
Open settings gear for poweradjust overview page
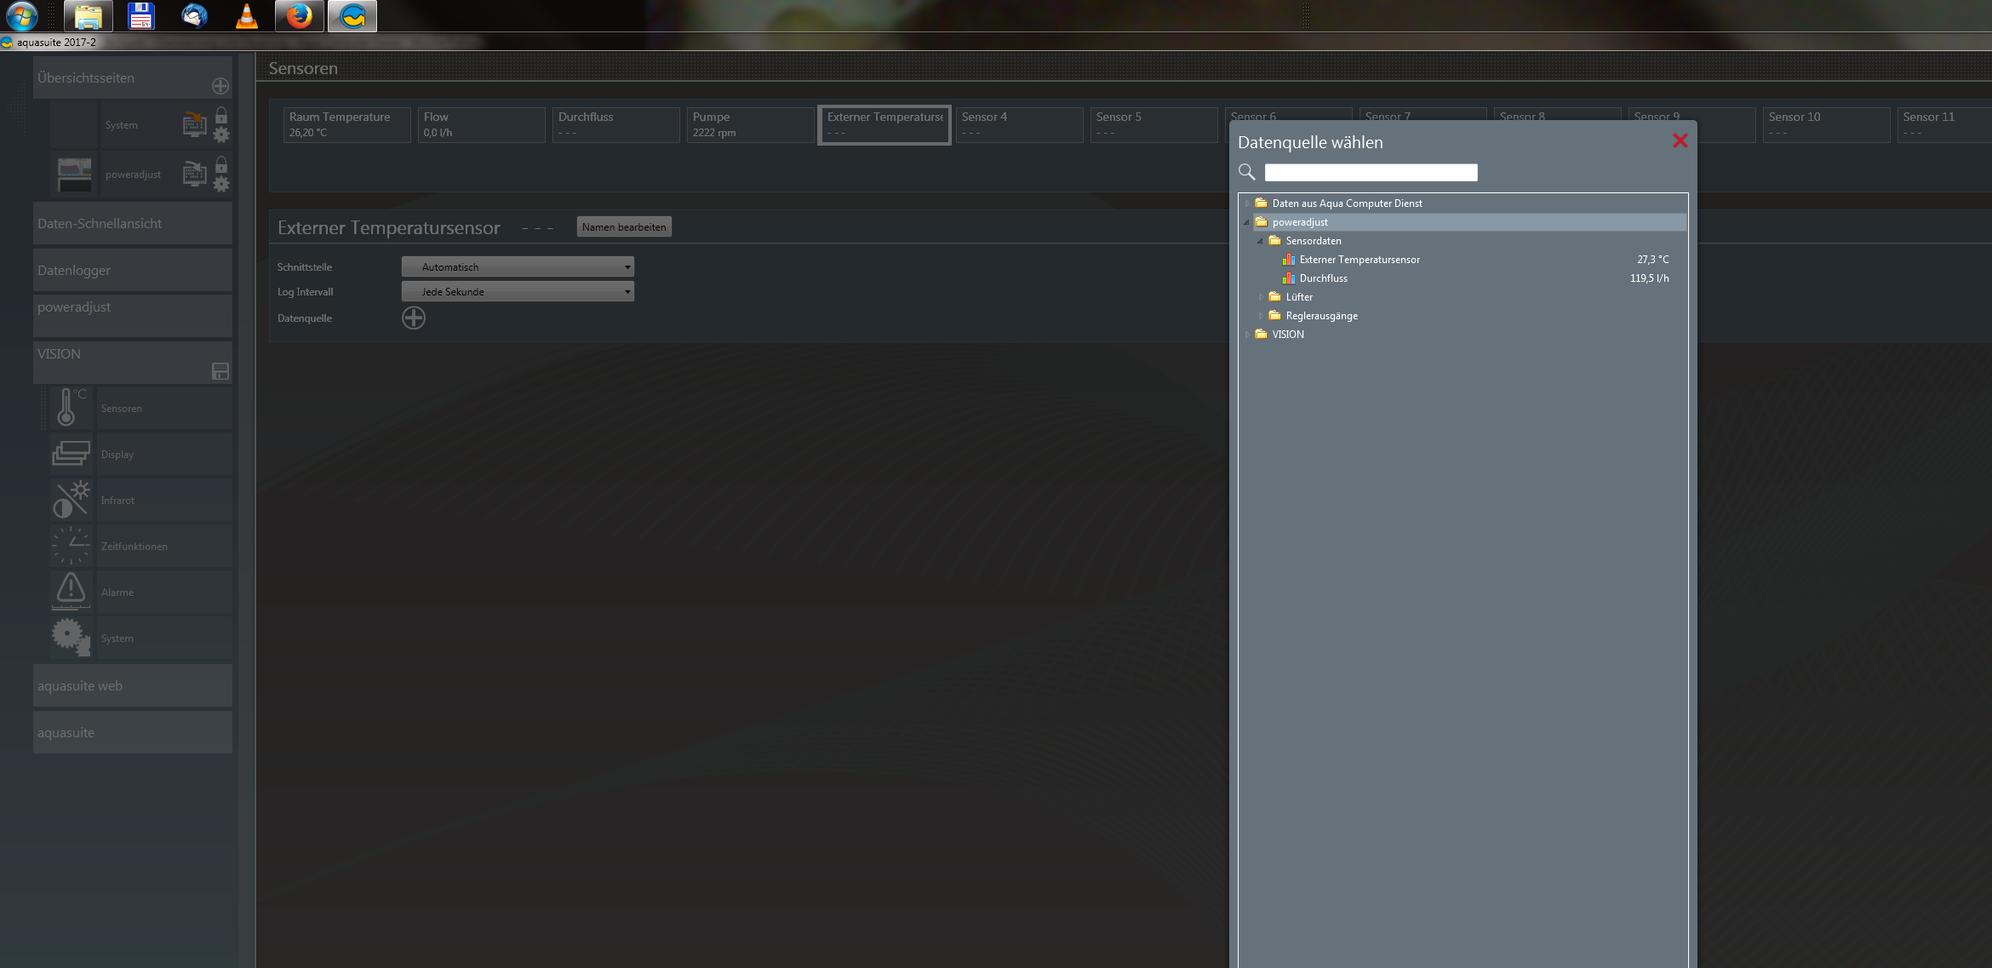coord(221,184)
